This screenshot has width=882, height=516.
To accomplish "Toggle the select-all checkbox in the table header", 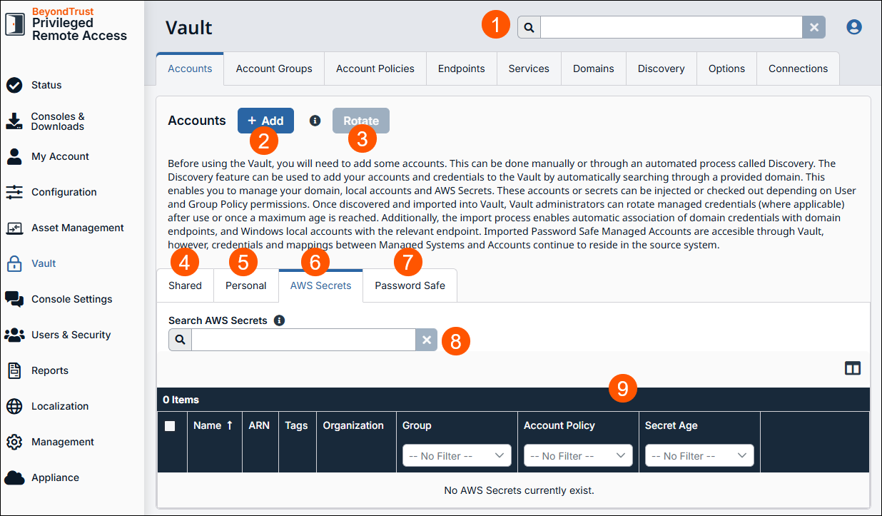I will [x=171, y=425].
